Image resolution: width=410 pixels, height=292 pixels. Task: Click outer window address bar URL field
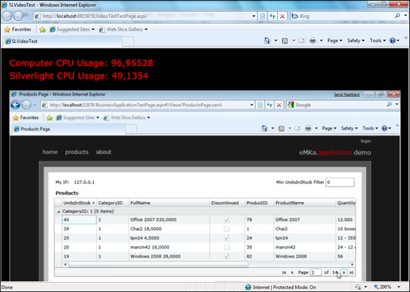[x=142, y=16]
